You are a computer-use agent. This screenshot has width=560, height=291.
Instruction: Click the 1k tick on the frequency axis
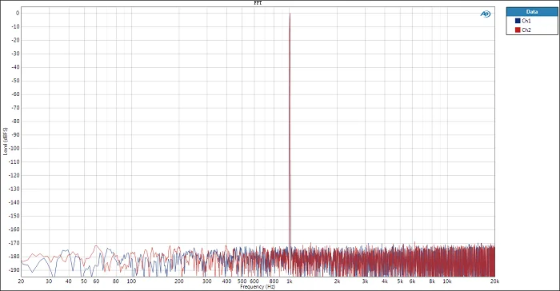290,281
